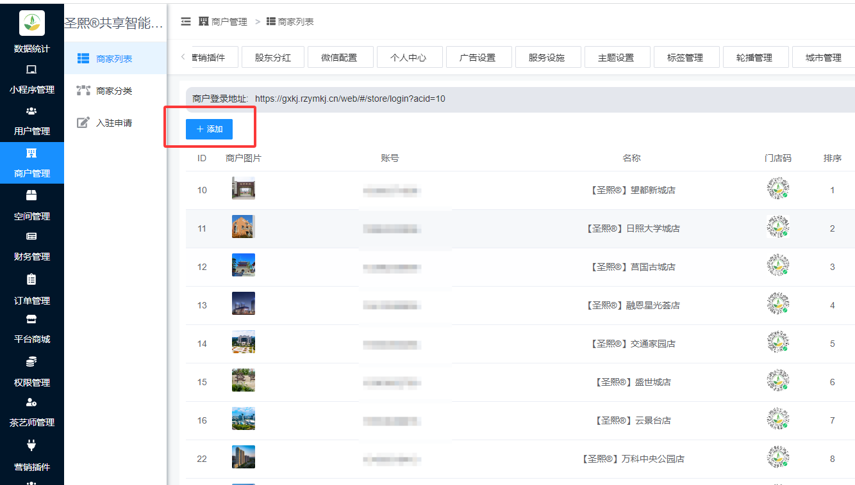This screenshot has width=855, height=485.
Task: Click the name 【圣熙®】万科中央公园店
Action: (x=632, y=459)
